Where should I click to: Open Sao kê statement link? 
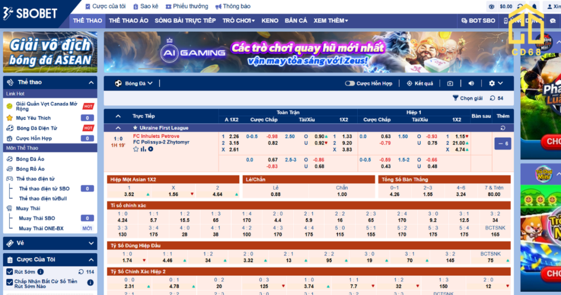(x=146, y=6)
